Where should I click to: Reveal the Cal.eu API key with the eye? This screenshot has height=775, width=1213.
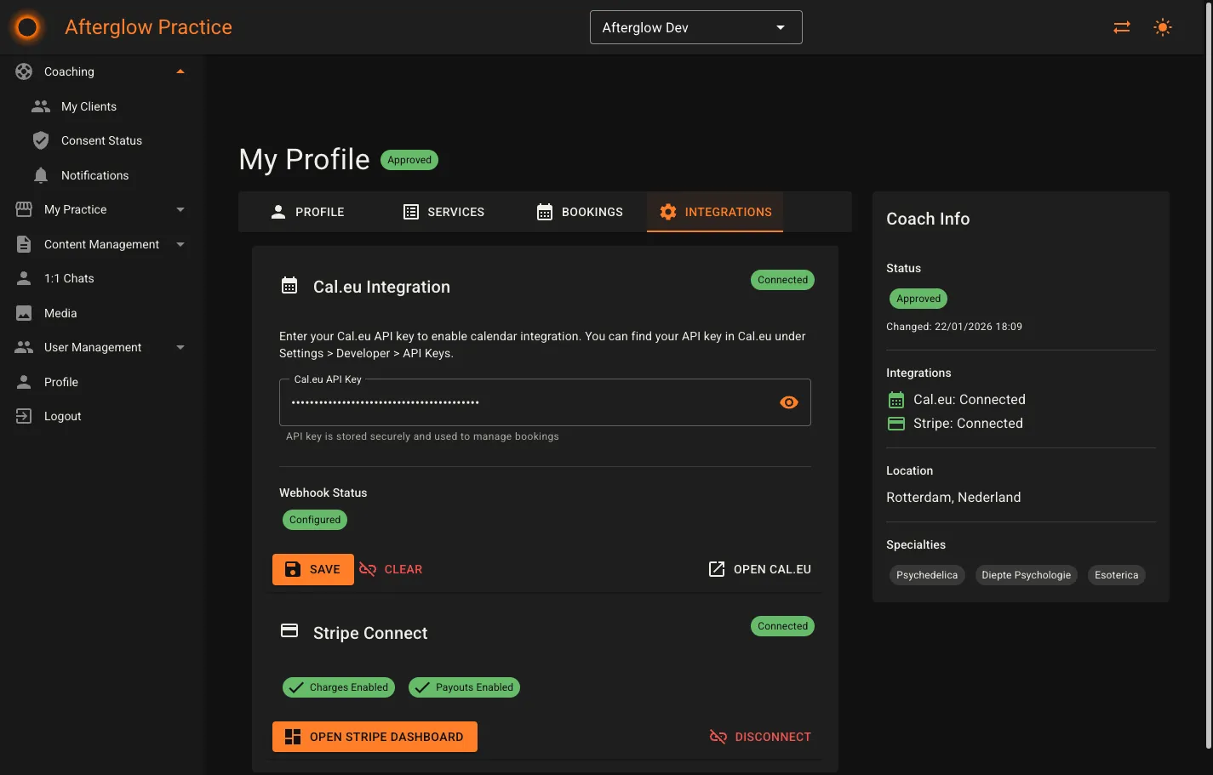click(x=788, y=402)
